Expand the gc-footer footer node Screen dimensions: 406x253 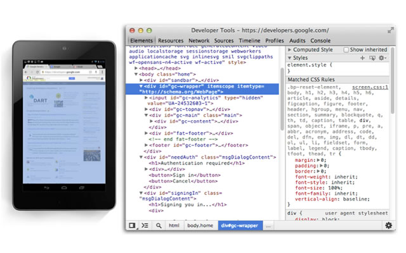click(147, 145)
